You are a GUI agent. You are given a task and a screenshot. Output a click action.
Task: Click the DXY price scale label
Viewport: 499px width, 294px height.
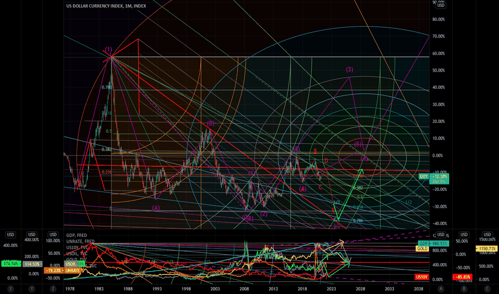[x=424, y=176]
